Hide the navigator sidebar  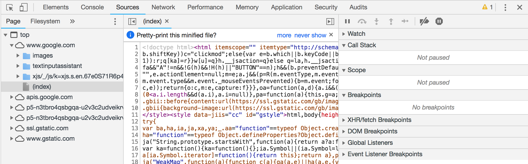click(x=132, y=21)
